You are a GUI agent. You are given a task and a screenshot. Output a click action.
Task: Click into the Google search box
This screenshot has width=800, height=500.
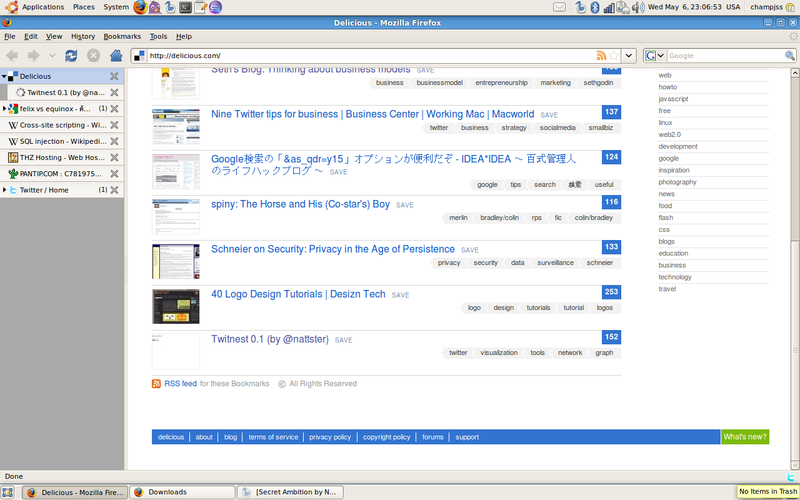[x=725, y=56]
